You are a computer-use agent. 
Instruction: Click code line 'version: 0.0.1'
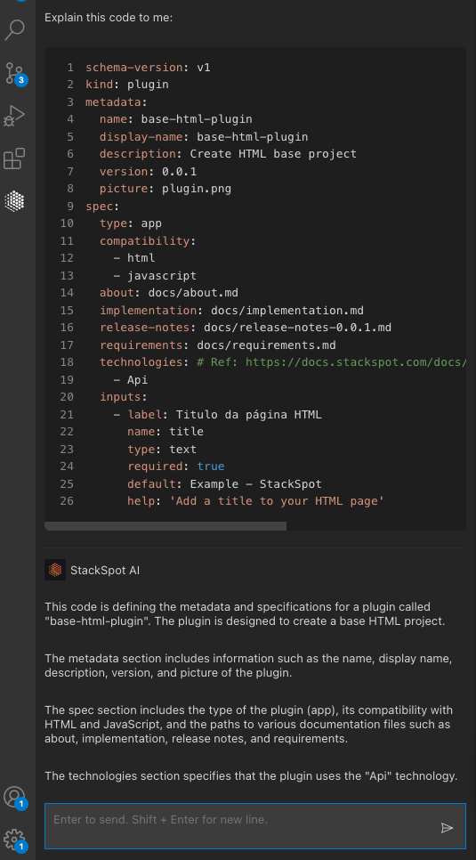(x=148, y=172)
